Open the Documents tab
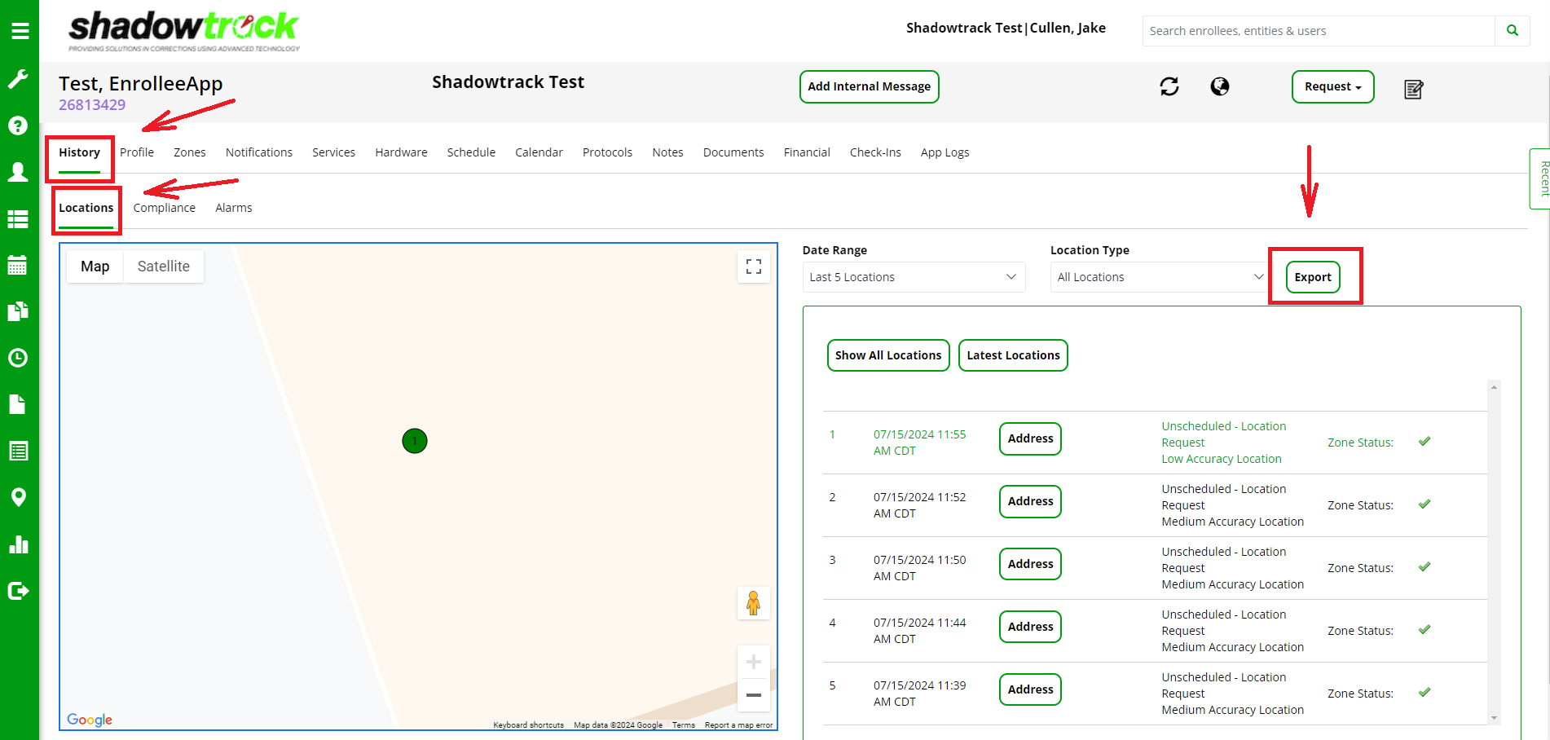 coord(733,152)
